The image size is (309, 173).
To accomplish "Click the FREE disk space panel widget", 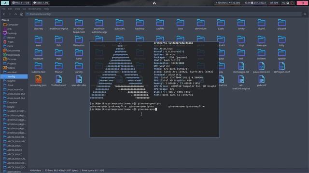I will point(21,3).
